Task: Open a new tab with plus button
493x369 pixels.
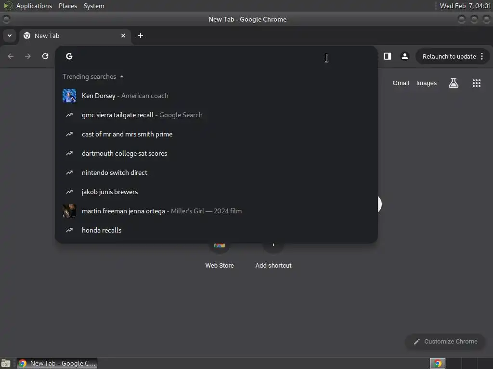Action: point(141,36)
